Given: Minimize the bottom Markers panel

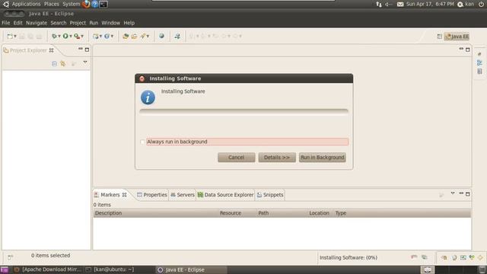Looking at the screenshot, I should click(x=461, y=193).
